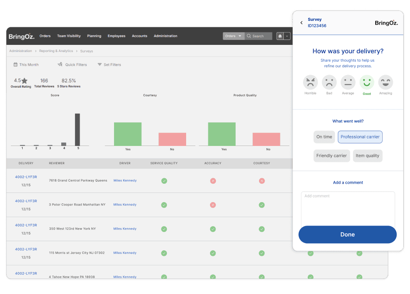Open driver Miles Kennedy in 115 Morris st row
Image resolution: width=410 pixels, height=294 pixels.
coord(125,252)
